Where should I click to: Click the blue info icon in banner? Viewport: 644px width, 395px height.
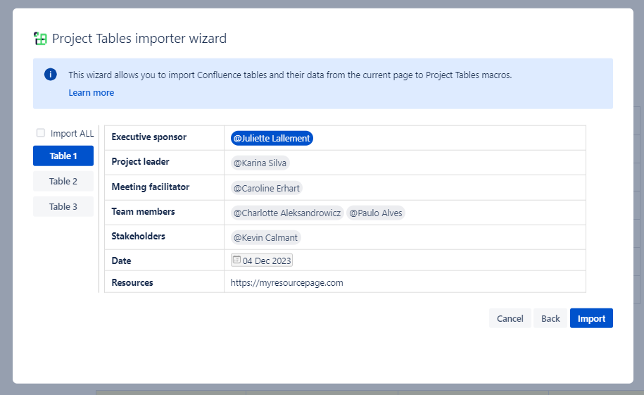click(x=50, y=75)
